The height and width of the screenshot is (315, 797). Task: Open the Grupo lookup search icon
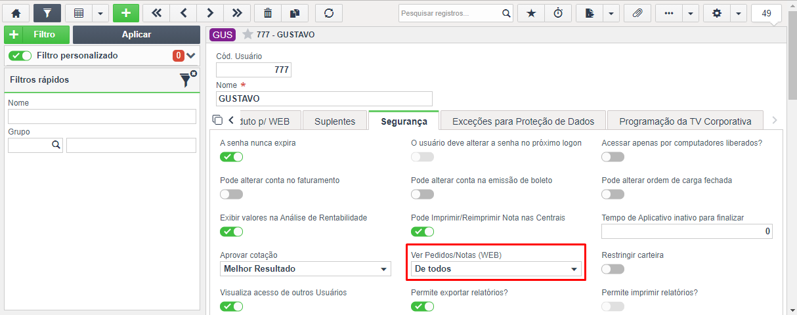pyautogui.click(x=56, y=145)
